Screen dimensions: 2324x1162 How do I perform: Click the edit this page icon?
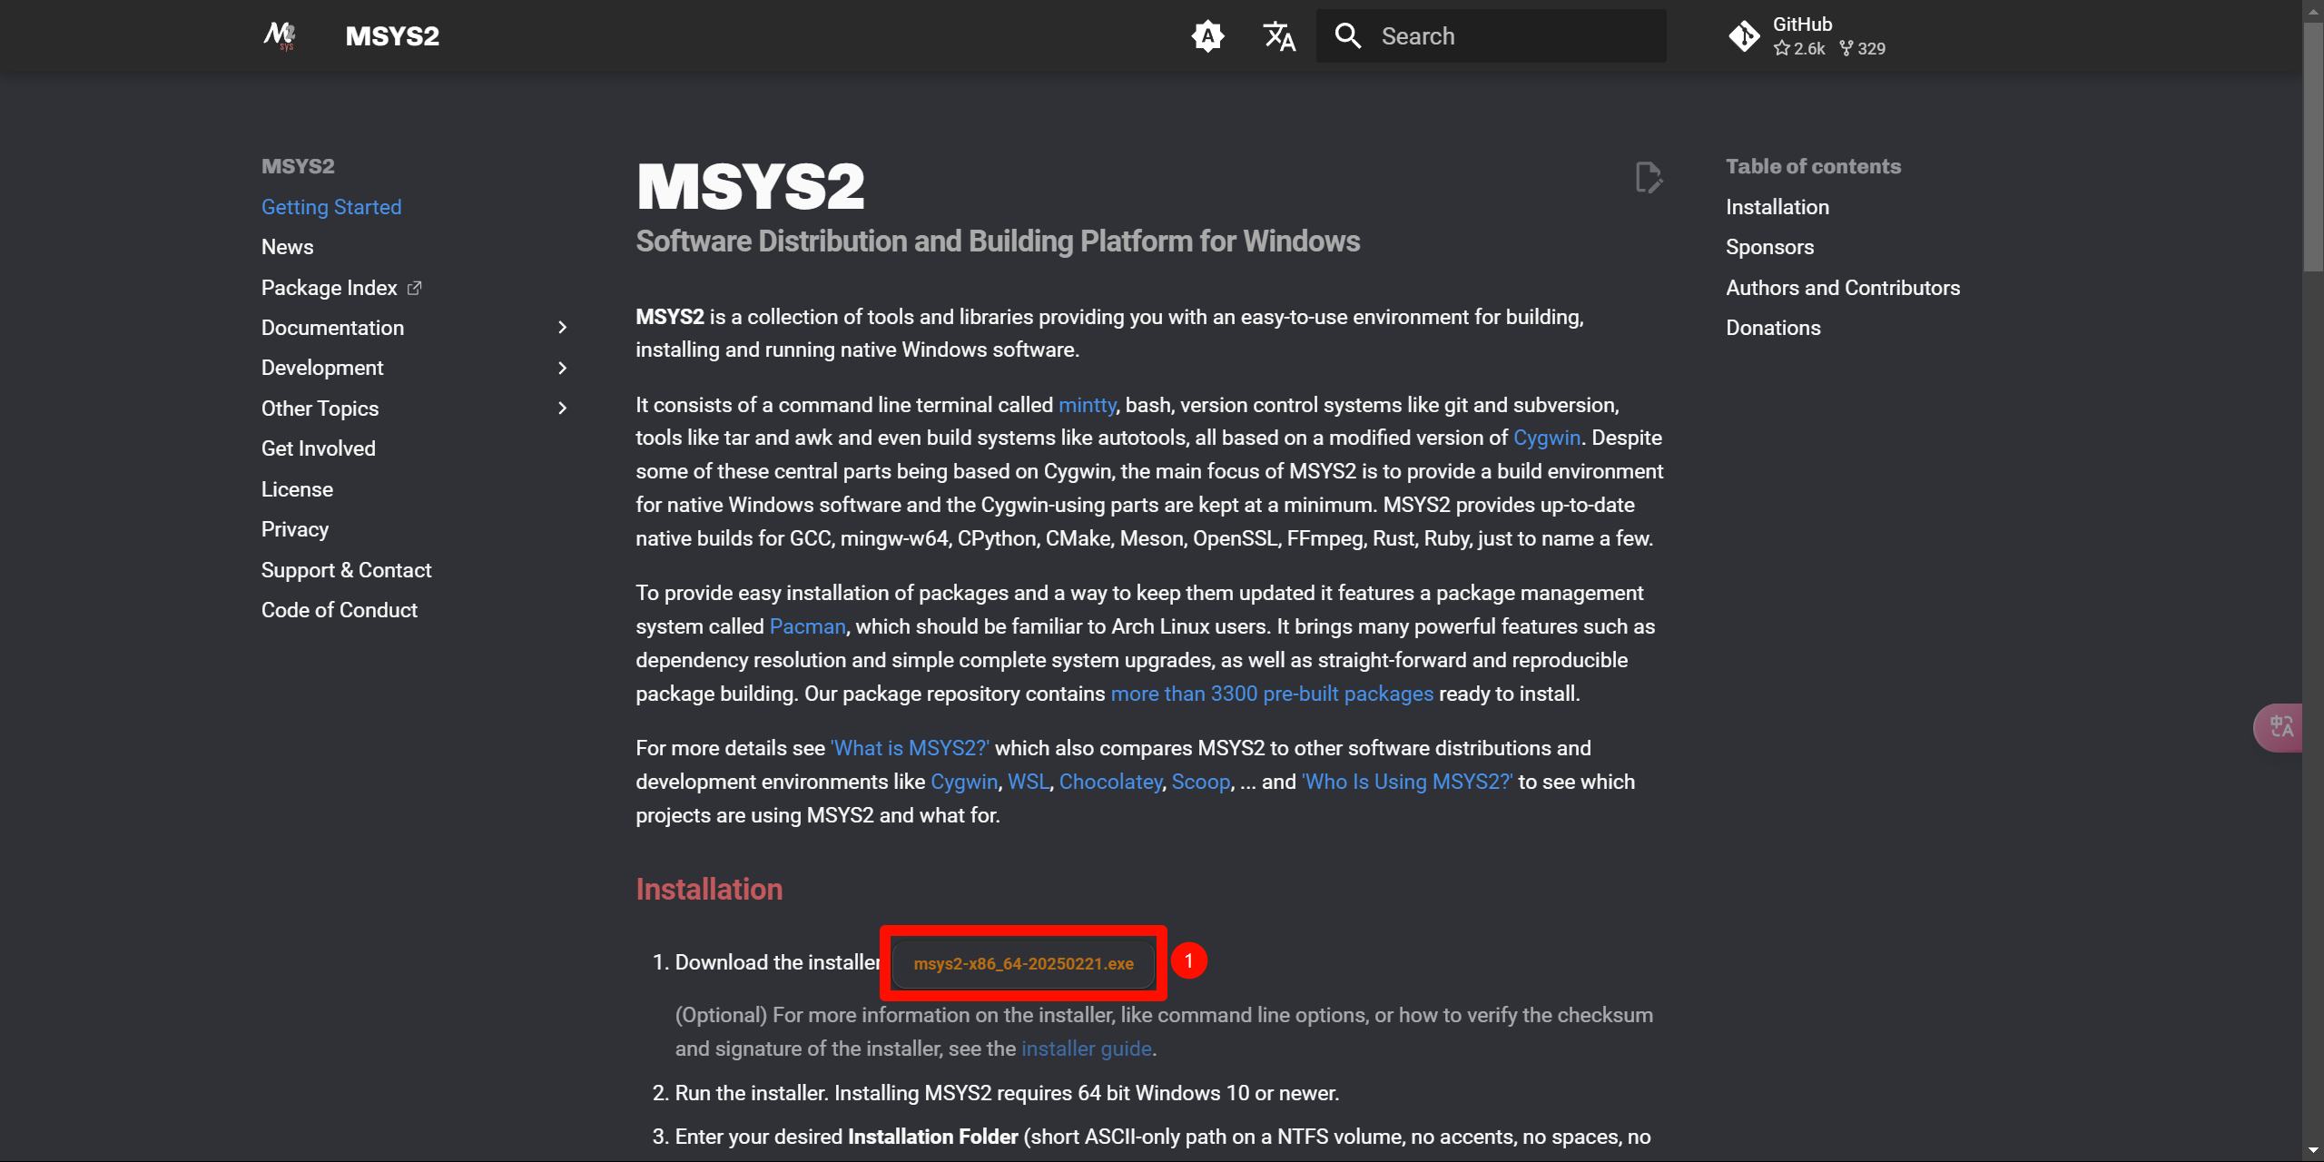(x=1648, y=177)
